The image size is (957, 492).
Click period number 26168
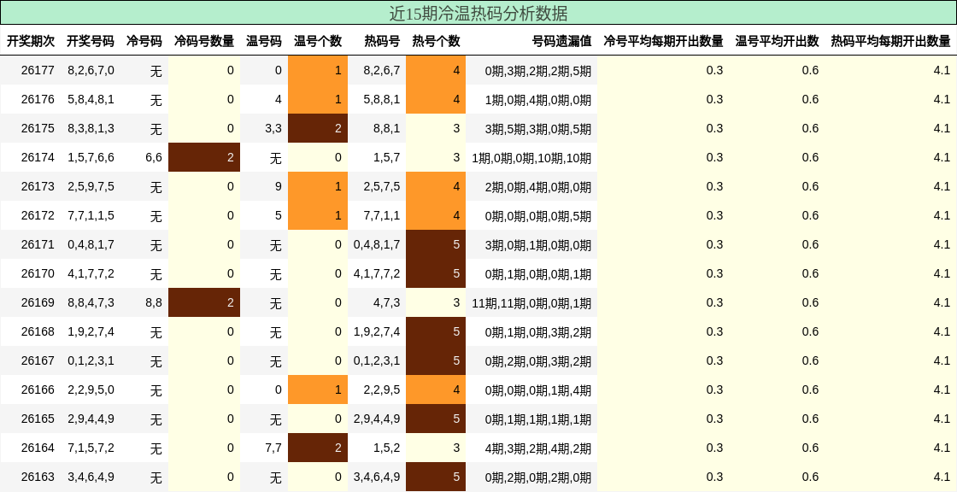(38, 331)
